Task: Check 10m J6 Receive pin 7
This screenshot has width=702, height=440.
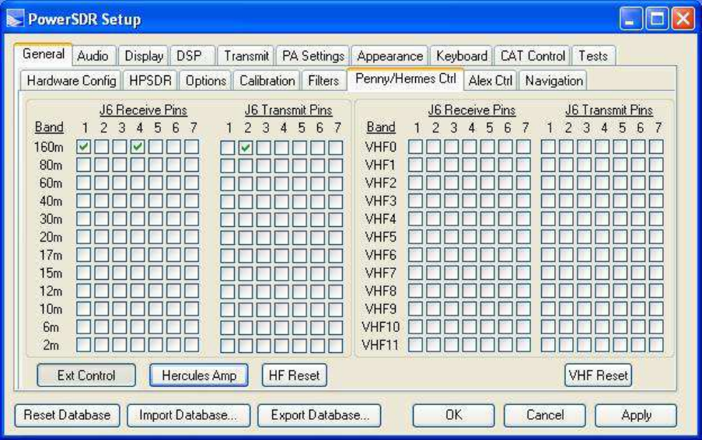Action: [191, 309]
